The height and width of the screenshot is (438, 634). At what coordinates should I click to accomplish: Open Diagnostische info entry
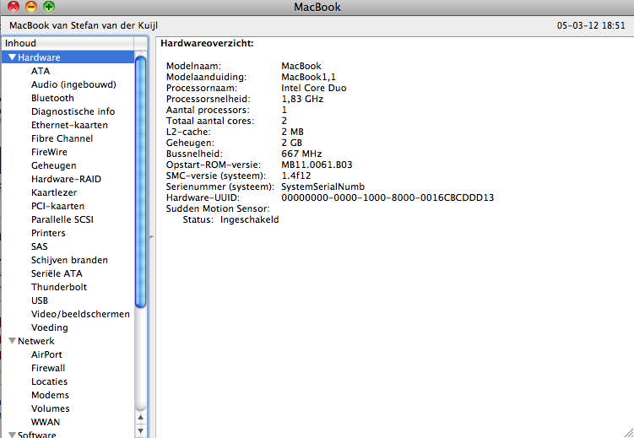click(73, 111)
